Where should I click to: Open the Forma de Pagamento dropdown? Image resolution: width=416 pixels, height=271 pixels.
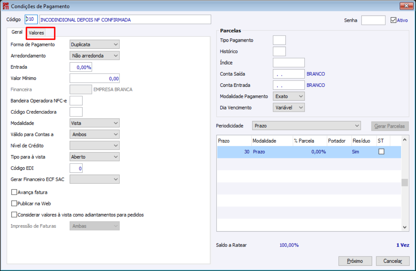point(95,45)
